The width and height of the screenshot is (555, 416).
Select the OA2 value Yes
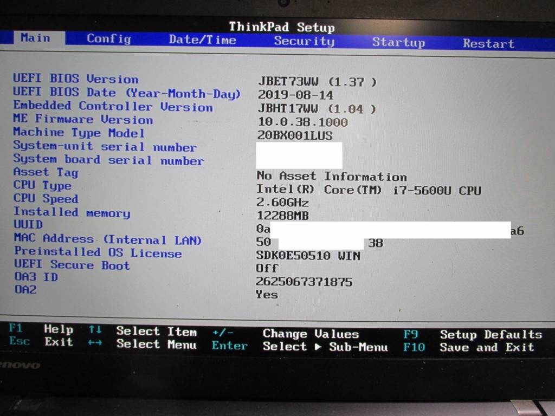click(x=267, y=294)
